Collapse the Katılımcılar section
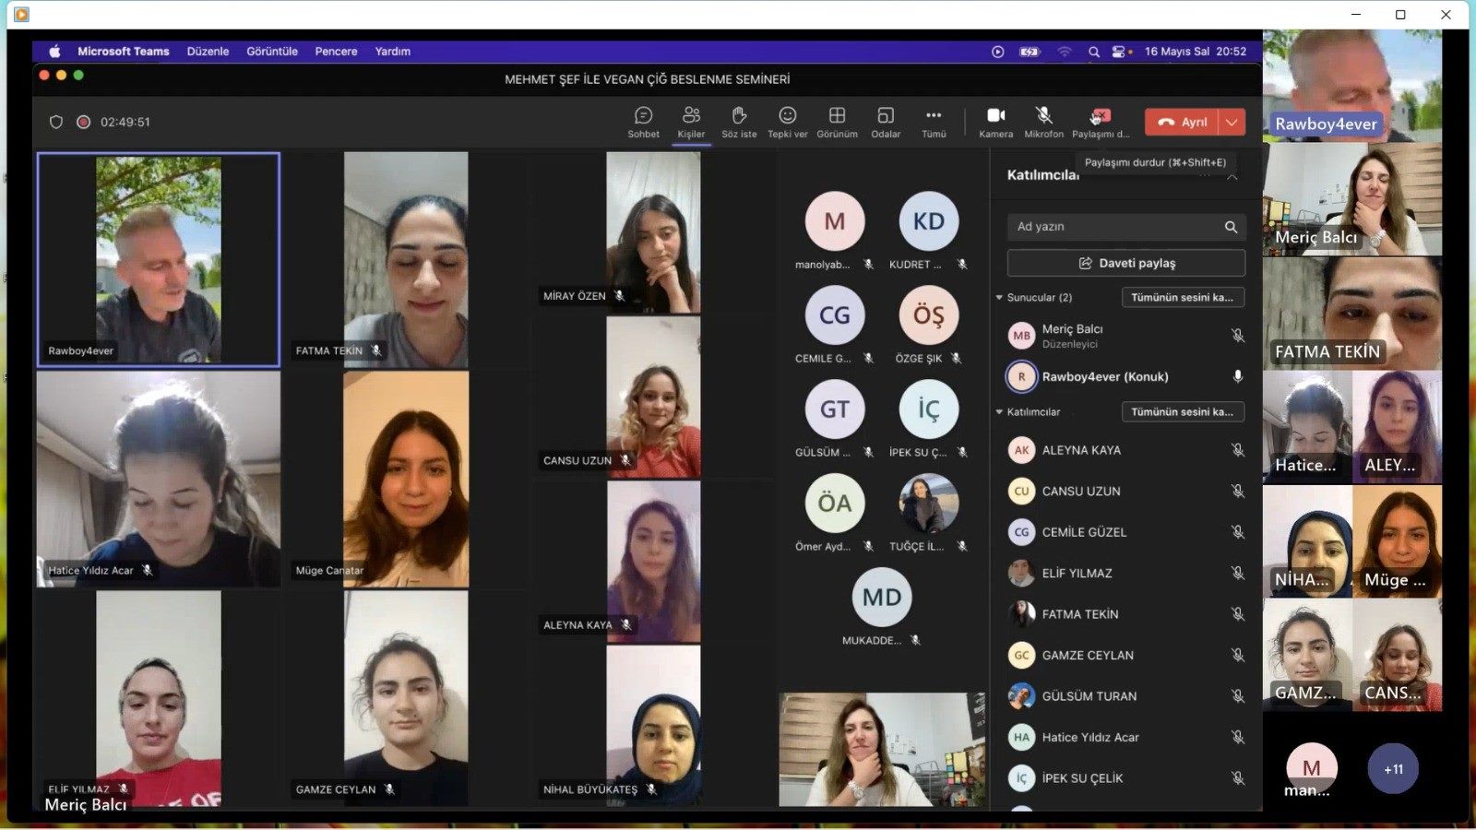Viewport: 1476px width, 830px height. tap(999, 412)
